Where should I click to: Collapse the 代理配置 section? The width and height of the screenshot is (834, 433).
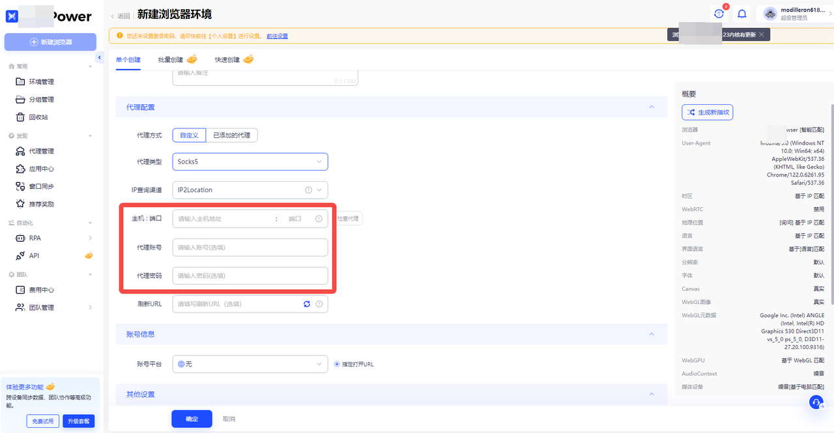(x=651, y=107)
